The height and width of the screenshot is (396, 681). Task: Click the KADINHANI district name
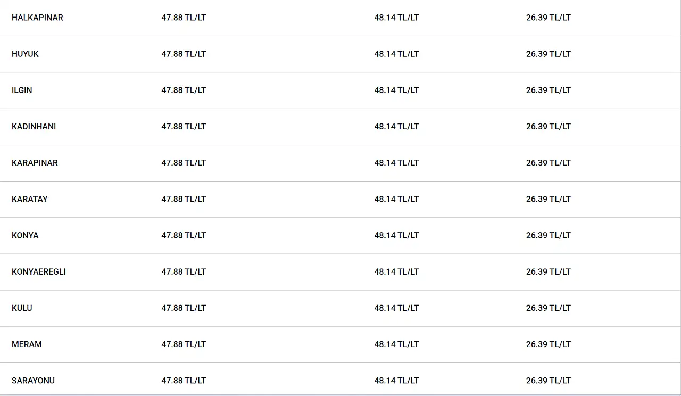[x=34, y=126]
